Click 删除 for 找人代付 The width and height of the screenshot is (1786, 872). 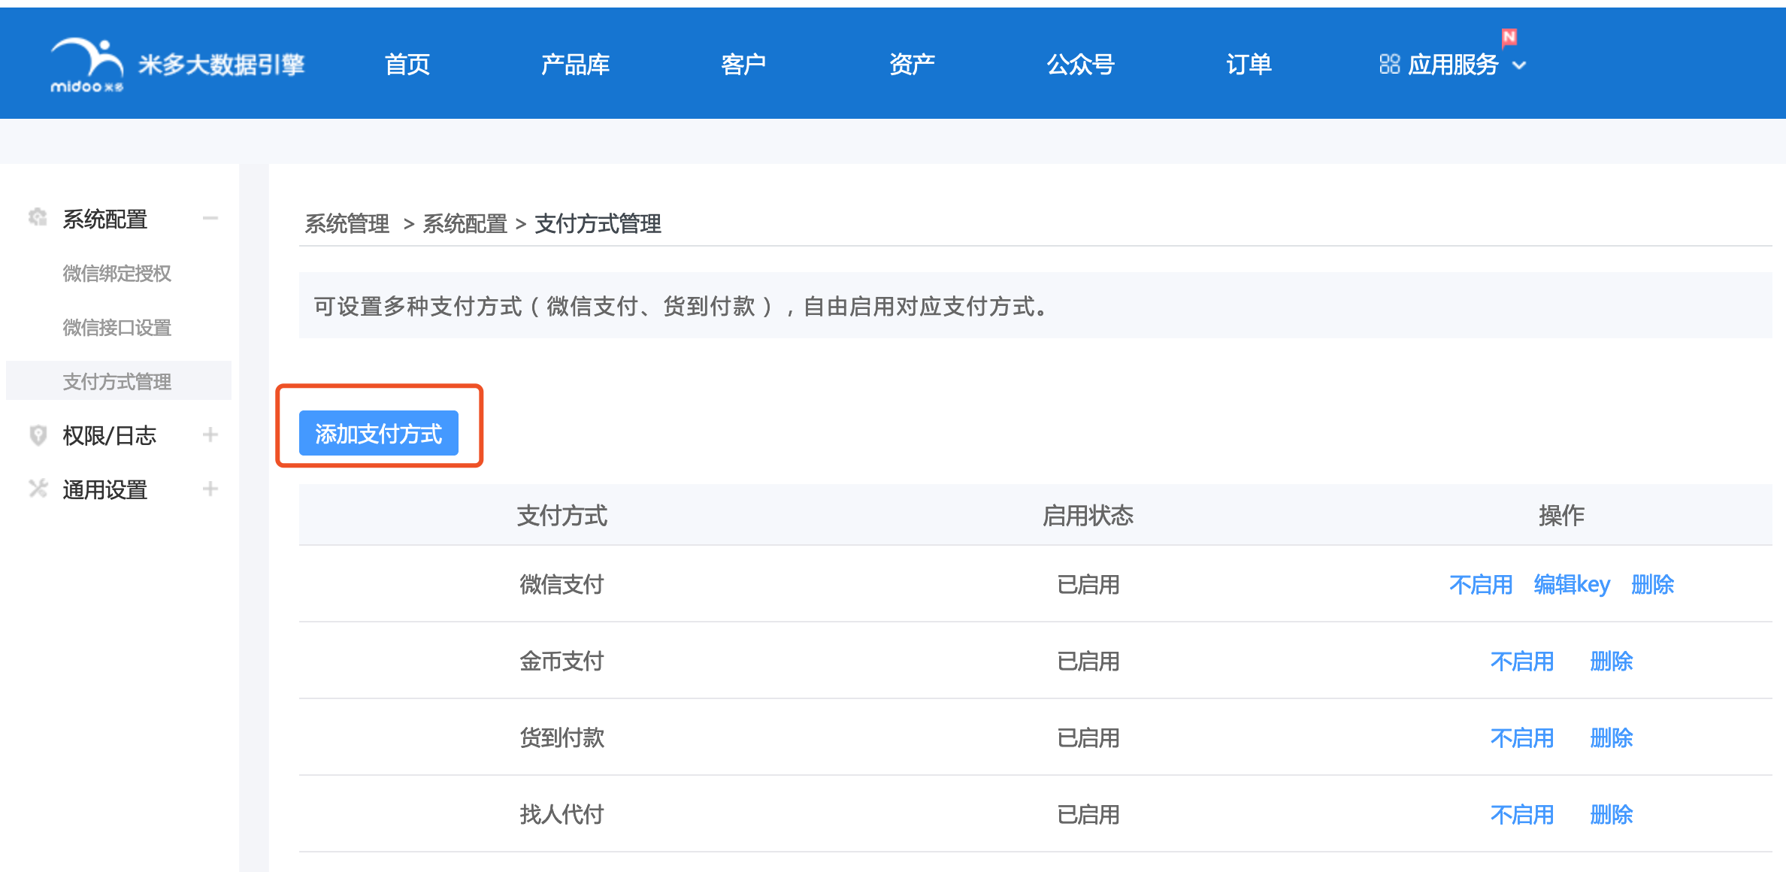click(x=1611, y=814)
